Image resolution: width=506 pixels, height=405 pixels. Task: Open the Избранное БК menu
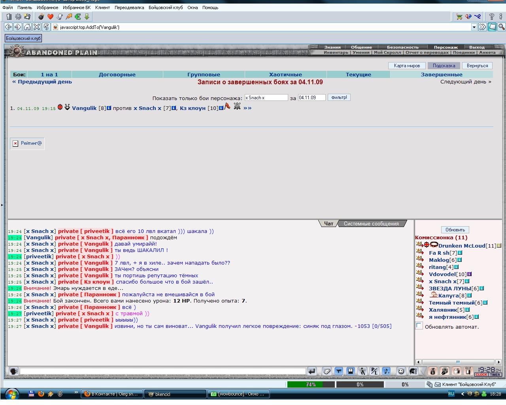[x=77, y=8]
